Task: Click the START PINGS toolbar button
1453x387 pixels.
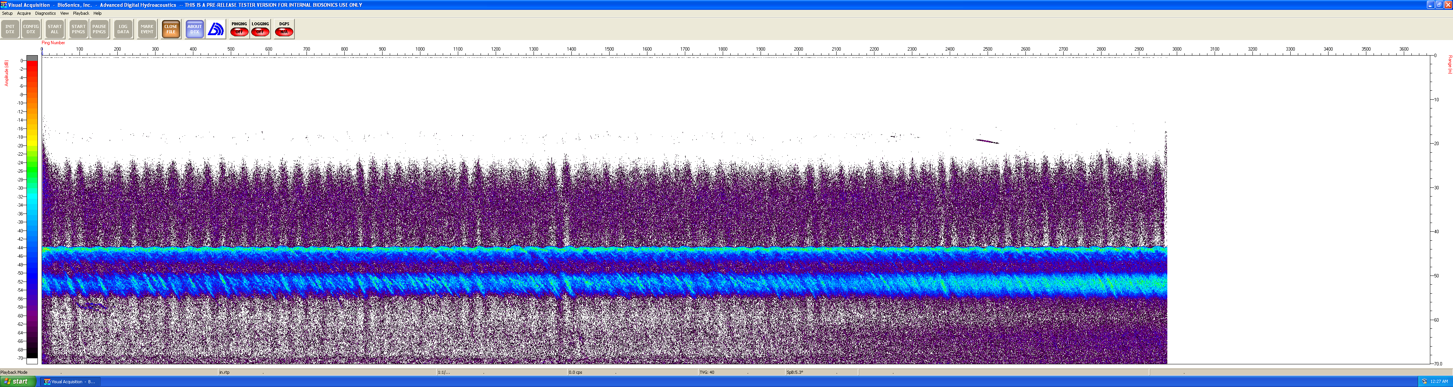Action: coord(78,29)
